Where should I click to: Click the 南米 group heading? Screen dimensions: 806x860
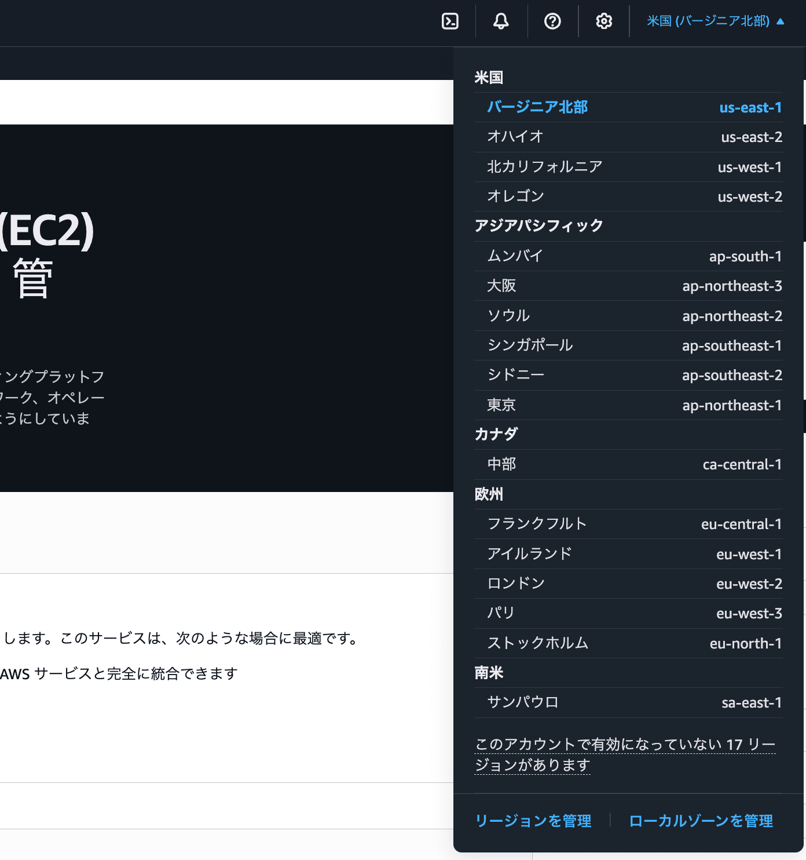point(489,672)
